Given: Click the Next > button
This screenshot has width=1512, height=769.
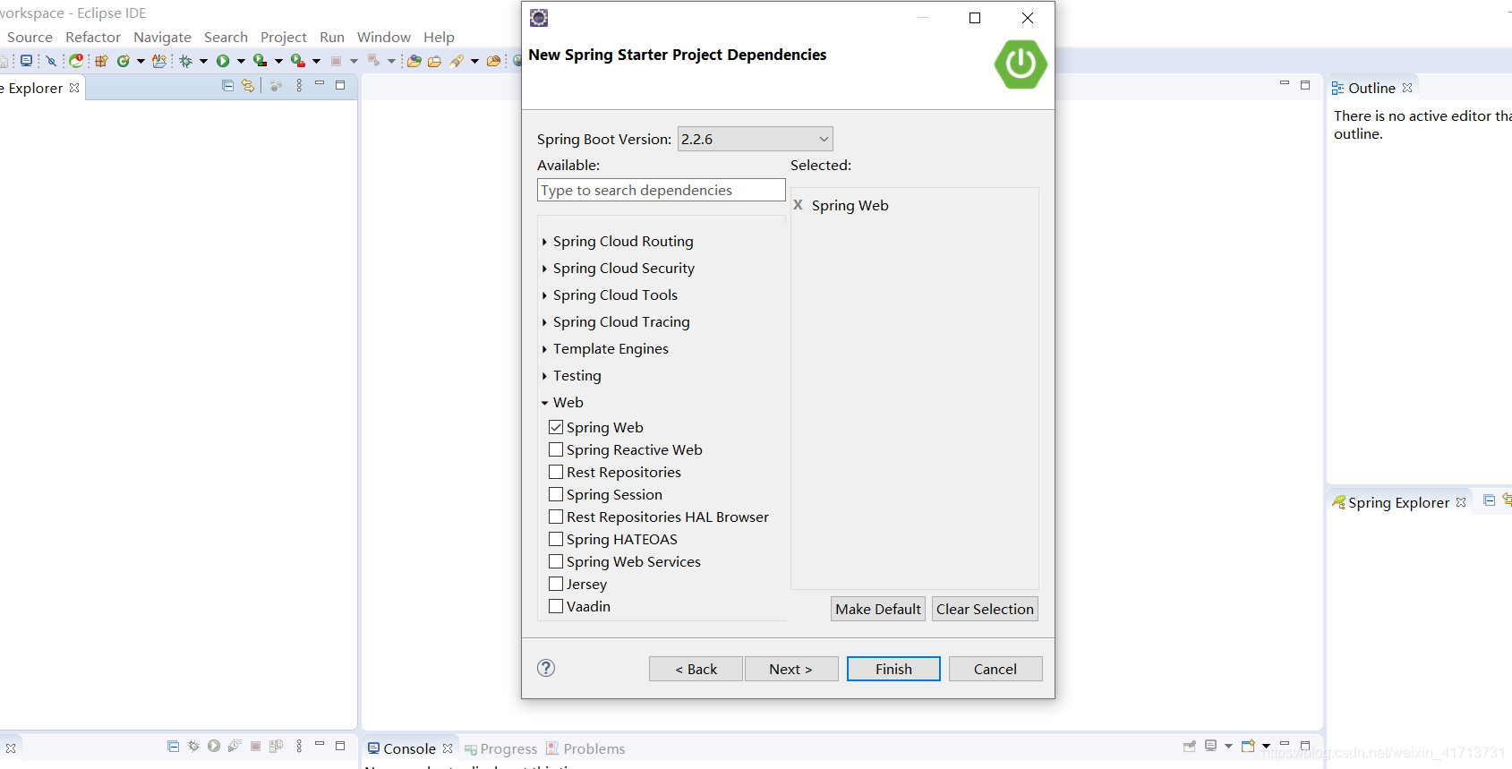Looking at the screenshot, I should (x=791, y=669).
